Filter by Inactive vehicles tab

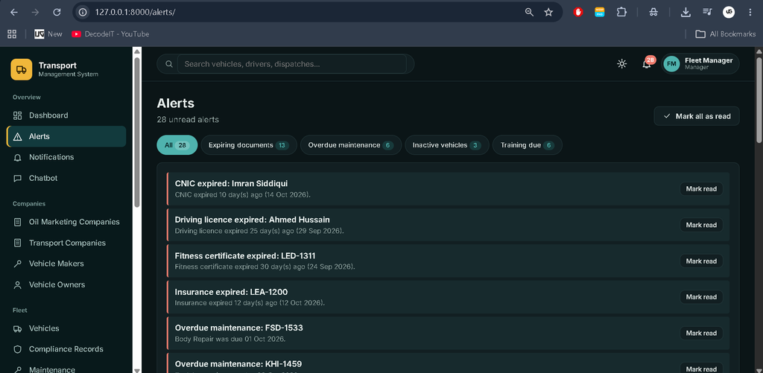point(447,145)
